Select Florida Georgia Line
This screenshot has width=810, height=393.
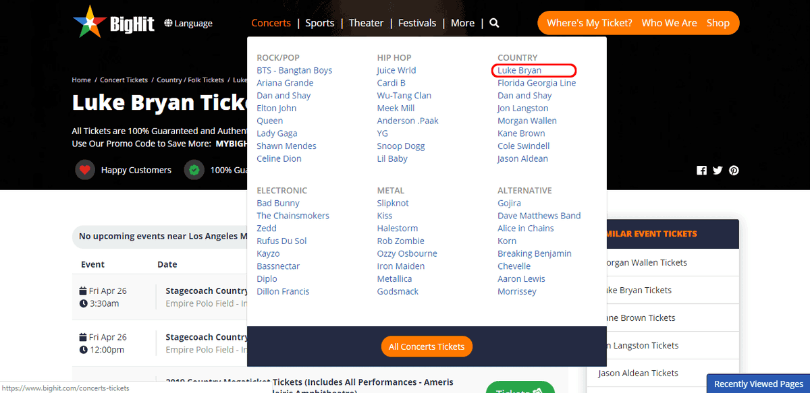coord(537,83)
